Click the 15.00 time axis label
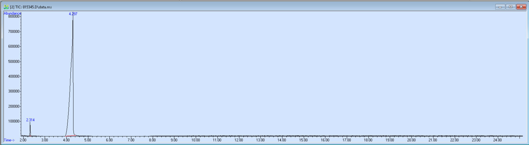The image size is (529, 145). pyautogui.click(x=303, y=140)
